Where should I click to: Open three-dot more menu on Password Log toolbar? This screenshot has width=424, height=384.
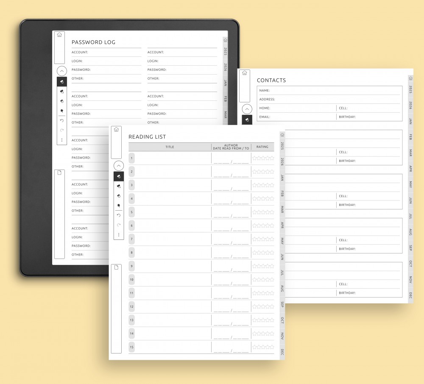[62, 140]
